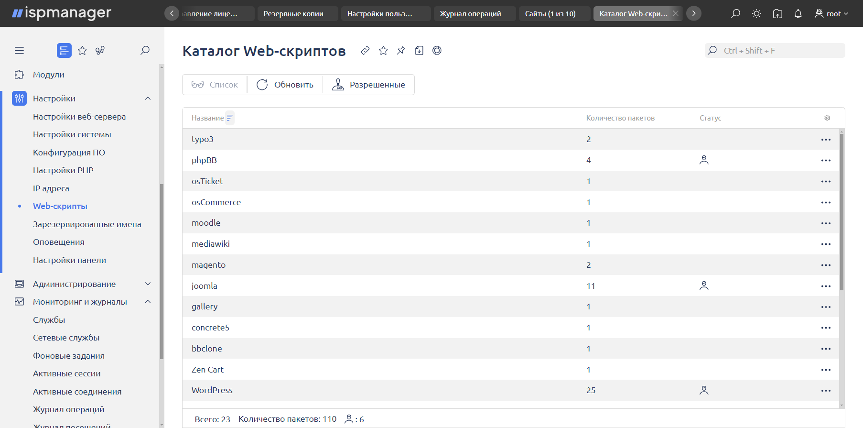Click the ispmanager logo
863x428 pixels.
(x=62, y=13)
